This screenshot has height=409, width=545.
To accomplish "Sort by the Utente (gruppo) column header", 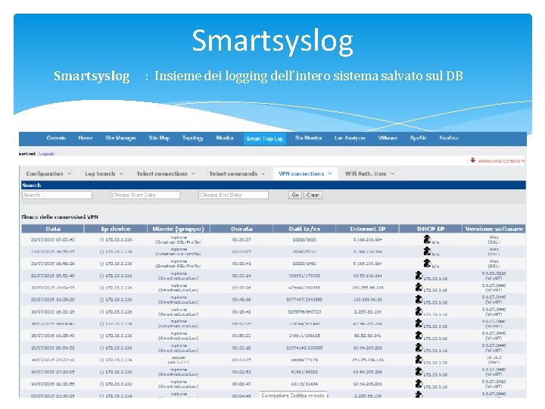I will (179, 229).
